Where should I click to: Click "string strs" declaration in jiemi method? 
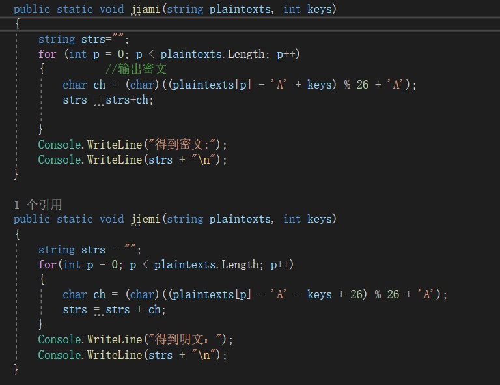(x=72, y=250)
